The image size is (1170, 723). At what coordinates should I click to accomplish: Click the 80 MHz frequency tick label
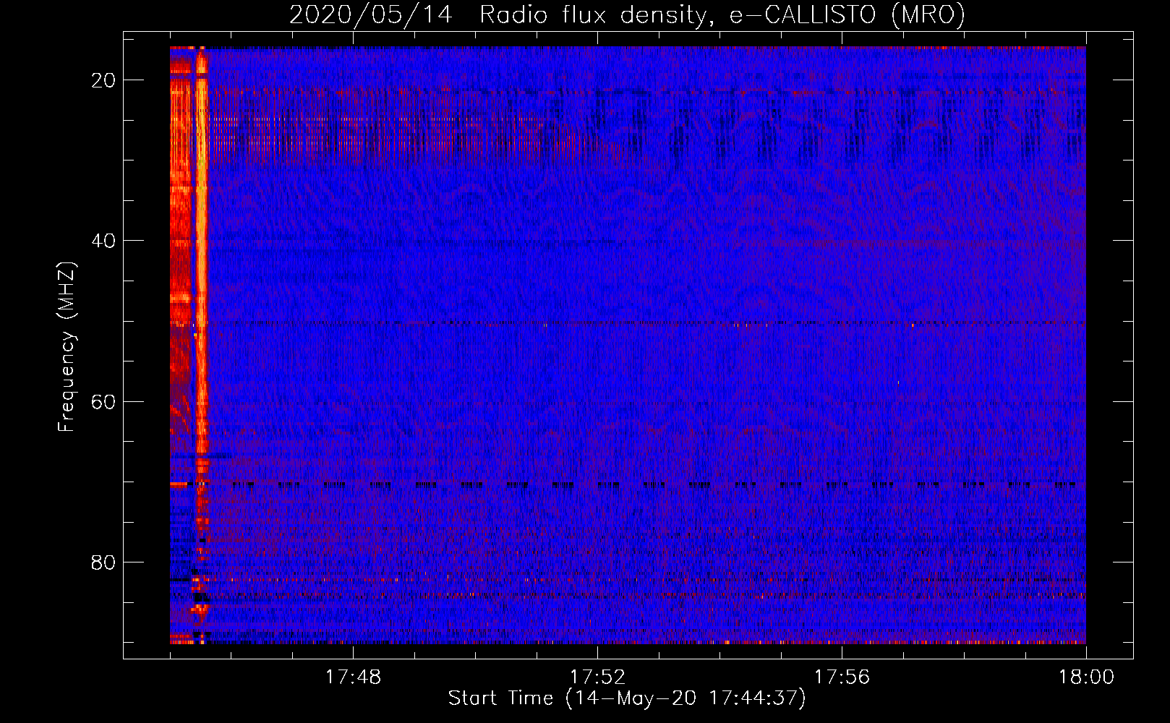[103, 562]
